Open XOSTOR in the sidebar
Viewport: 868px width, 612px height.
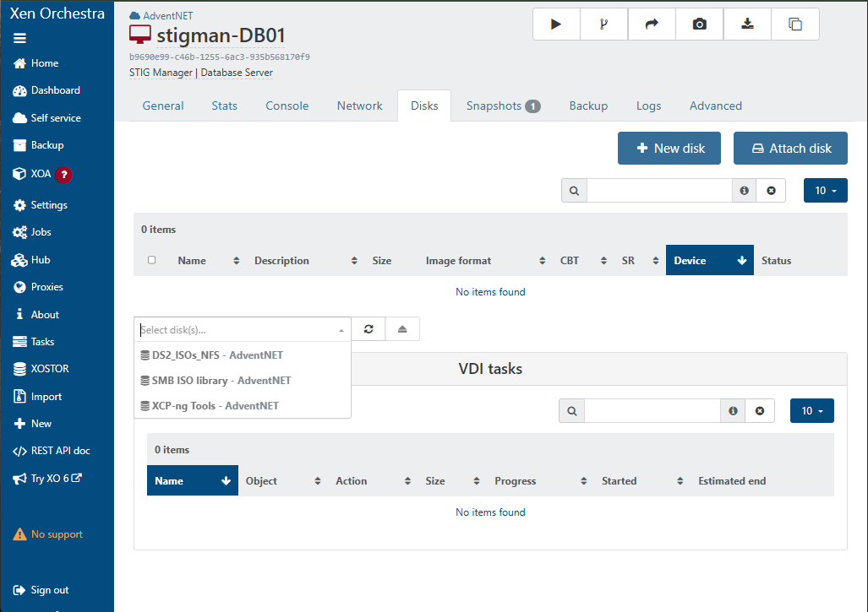coord(49,369)
